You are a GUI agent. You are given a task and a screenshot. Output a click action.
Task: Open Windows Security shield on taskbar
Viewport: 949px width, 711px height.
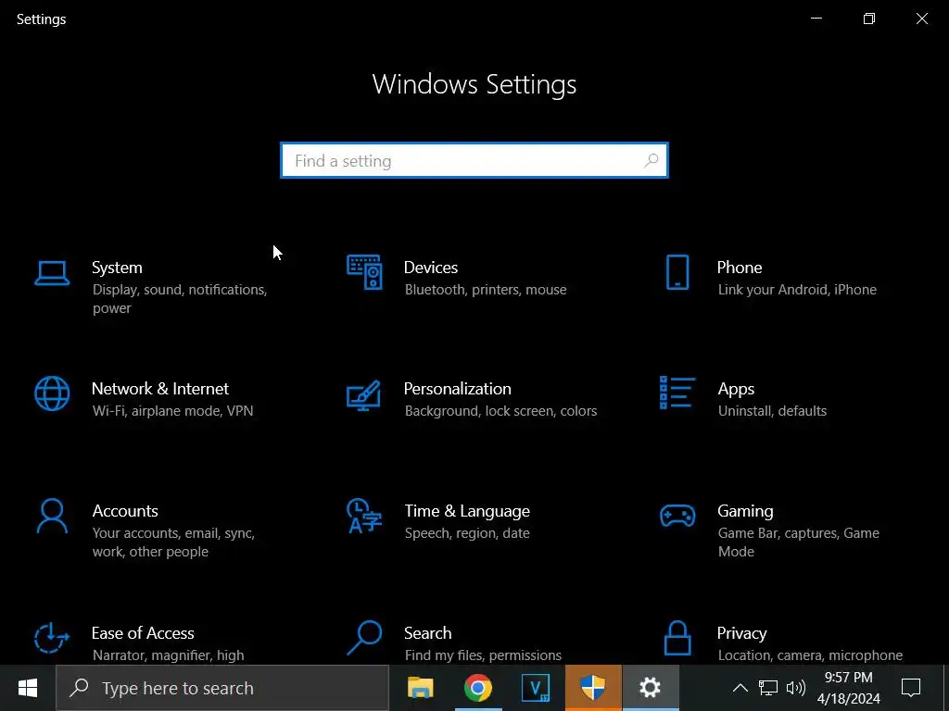tap(593, 688)
